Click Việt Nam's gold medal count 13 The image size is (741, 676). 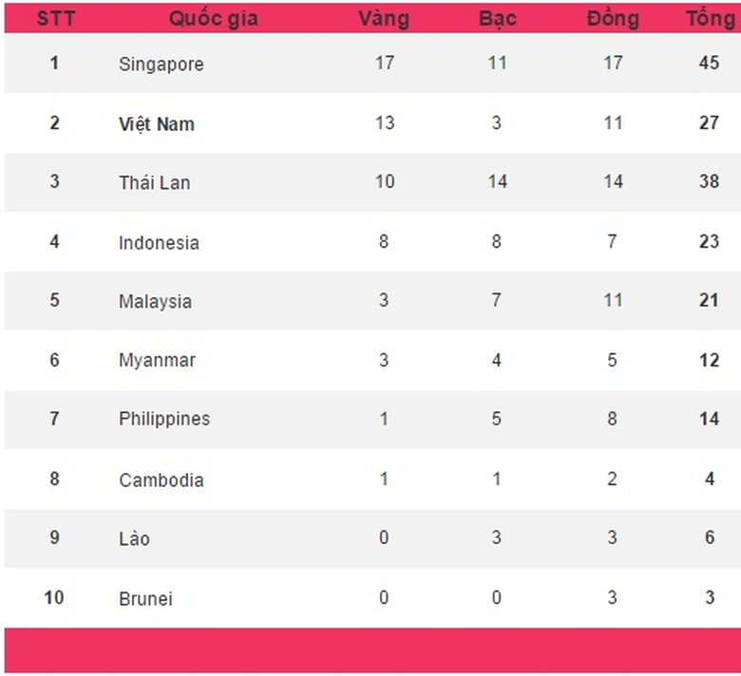click(384, 122)
